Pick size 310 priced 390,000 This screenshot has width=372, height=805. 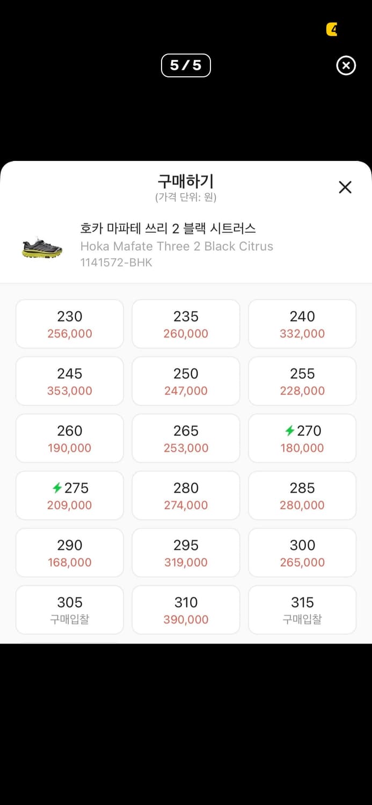pyautogui.click(x=186, y=610)
